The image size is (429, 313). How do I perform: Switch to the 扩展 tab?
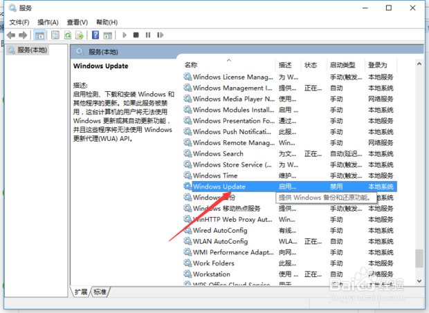tap(81, 292)
